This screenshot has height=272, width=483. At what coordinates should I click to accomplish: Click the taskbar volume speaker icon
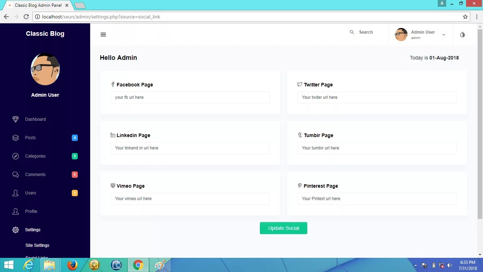tap(450, 265)
